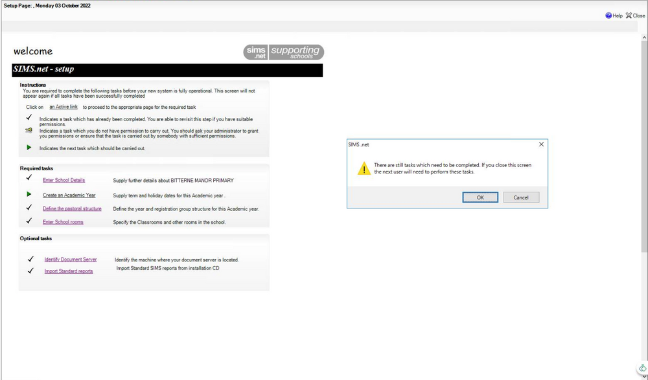Click the green diamond icon at the bottom right

642,368
